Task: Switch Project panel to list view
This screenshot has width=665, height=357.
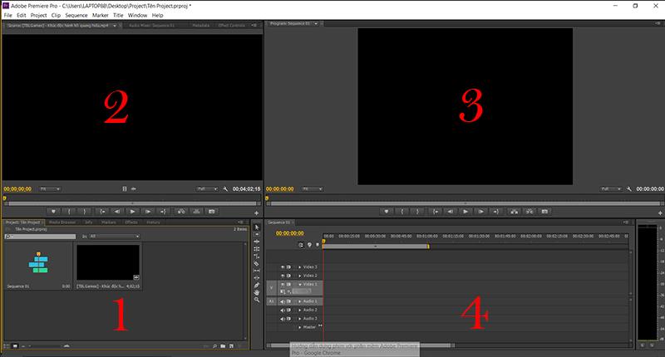Action: 7,346
